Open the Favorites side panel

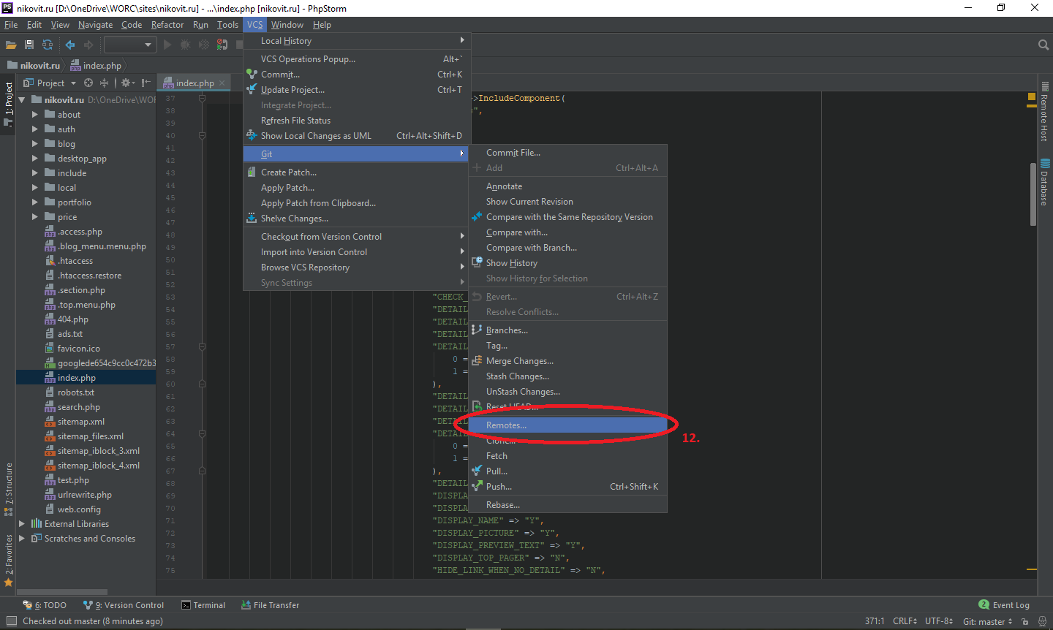coord(8,561)
